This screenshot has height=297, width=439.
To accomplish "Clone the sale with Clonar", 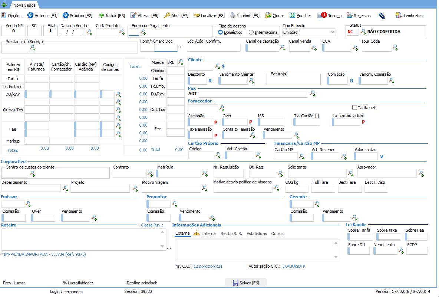I will coord(275,16).
